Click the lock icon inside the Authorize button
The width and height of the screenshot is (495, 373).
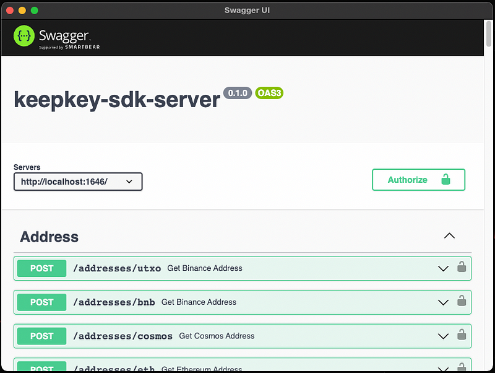point(446,180)
